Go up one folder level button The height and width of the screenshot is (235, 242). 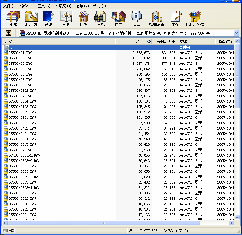[9, 33]
